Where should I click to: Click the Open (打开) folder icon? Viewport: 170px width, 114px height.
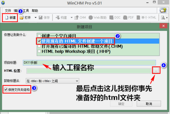pos(22,18)
